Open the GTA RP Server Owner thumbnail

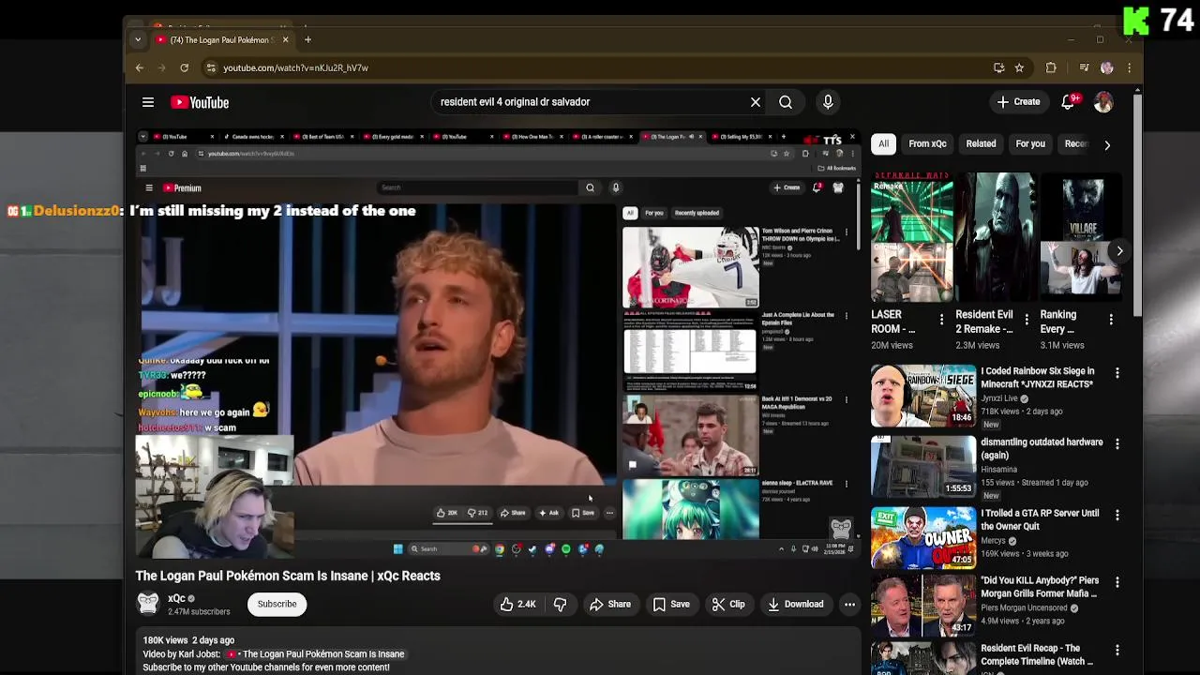(923, 537)
